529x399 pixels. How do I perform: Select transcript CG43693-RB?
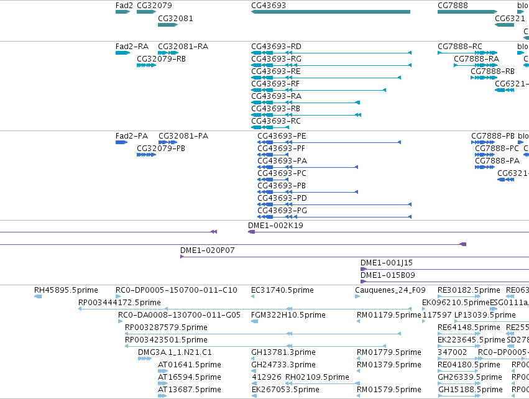(x=306, y=115)
